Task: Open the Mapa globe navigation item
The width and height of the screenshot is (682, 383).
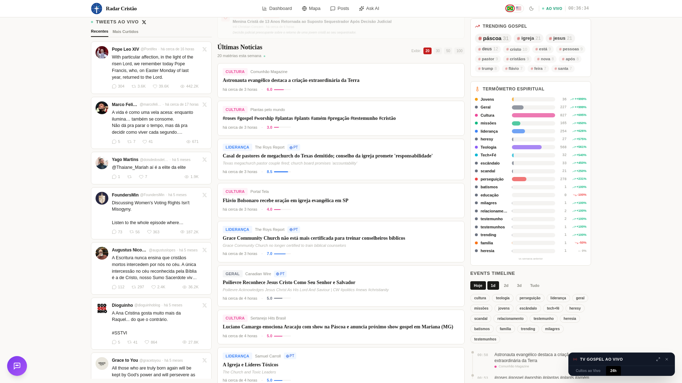Action: (311, 9)
